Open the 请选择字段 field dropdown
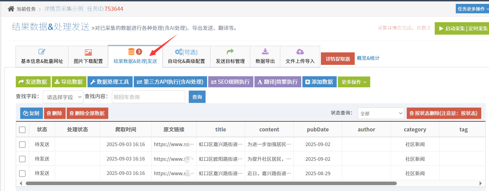 pyautogui.click(x=63, y=97)
